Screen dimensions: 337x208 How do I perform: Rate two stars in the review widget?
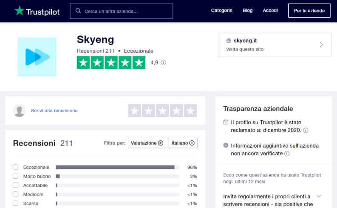[148, 111]
